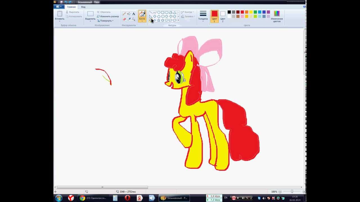Screen dimensions: 360x202
Task: Click Изменить размер resize button
Action: point(108,16)
